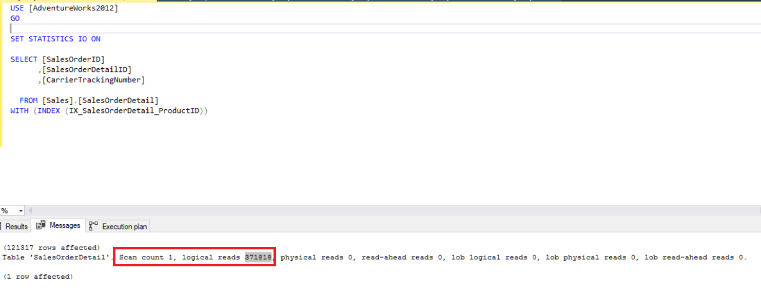Click the GO keyword line
Viewport: 761px width, 293px height.
tap(15, 18)
